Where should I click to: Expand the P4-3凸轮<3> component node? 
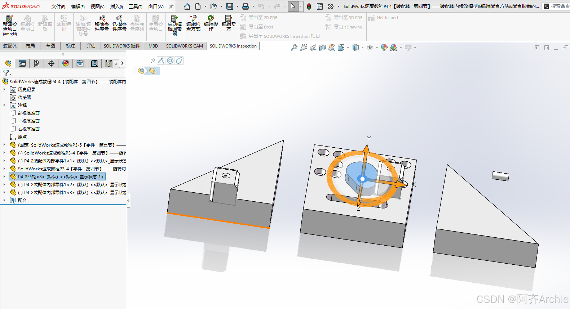pyautogui.click(x=4, y=176)
